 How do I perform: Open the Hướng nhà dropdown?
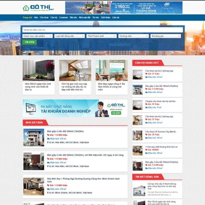click(133, 36)
